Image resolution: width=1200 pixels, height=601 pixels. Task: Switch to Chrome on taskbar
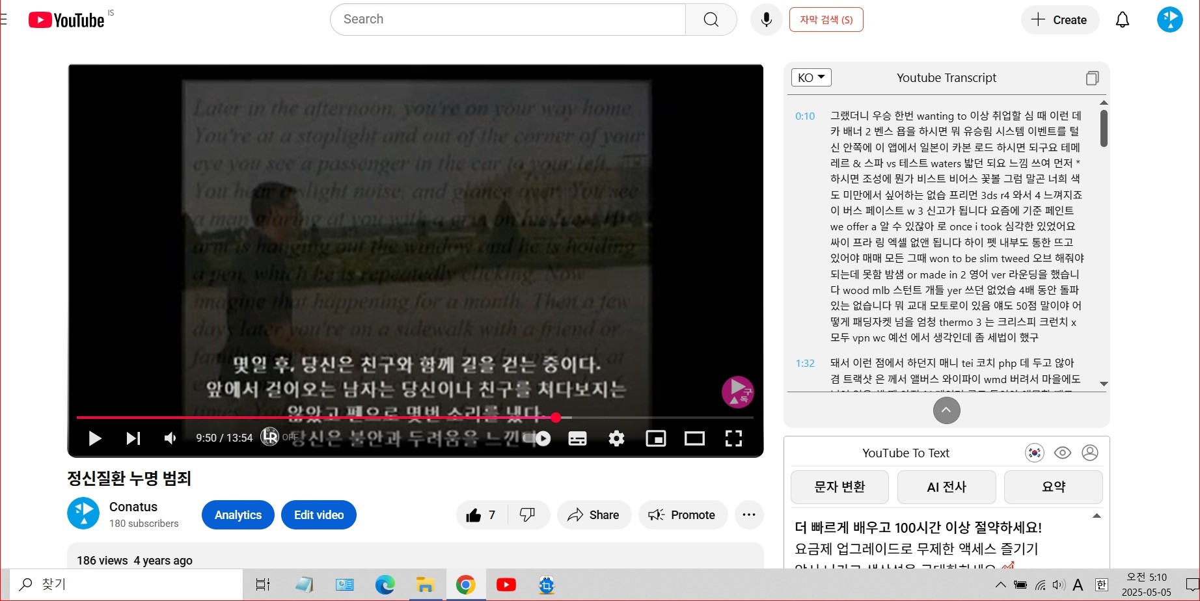pyautogui.click(x=465, y=585)
